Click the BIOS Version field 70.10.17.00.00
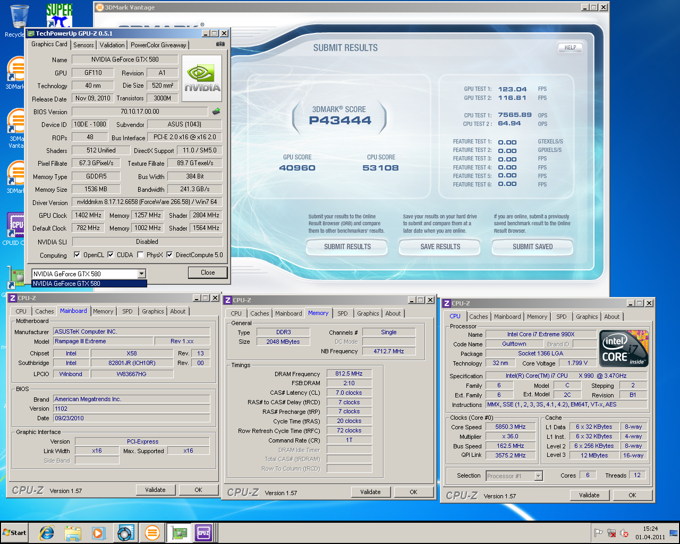This screenshot has height=544, width=680. (140, 112)
